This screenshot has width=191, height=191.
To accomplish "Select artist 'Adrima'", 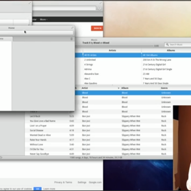I will tap(112, 69).
